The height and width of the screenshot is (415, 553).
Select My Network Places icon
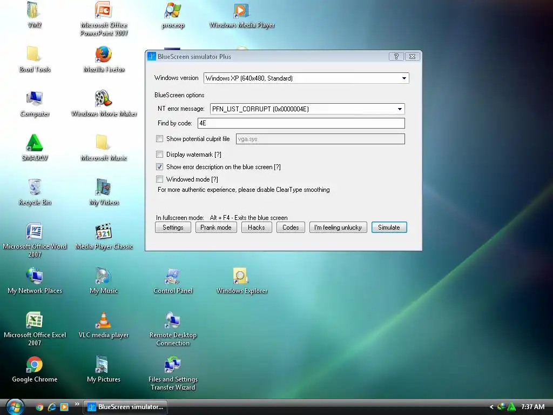coord(34,280)
